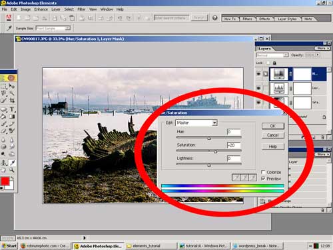Click the Cancel button in the dialog
The height and width of the screenshot is (250, 333).
(273, 135)
